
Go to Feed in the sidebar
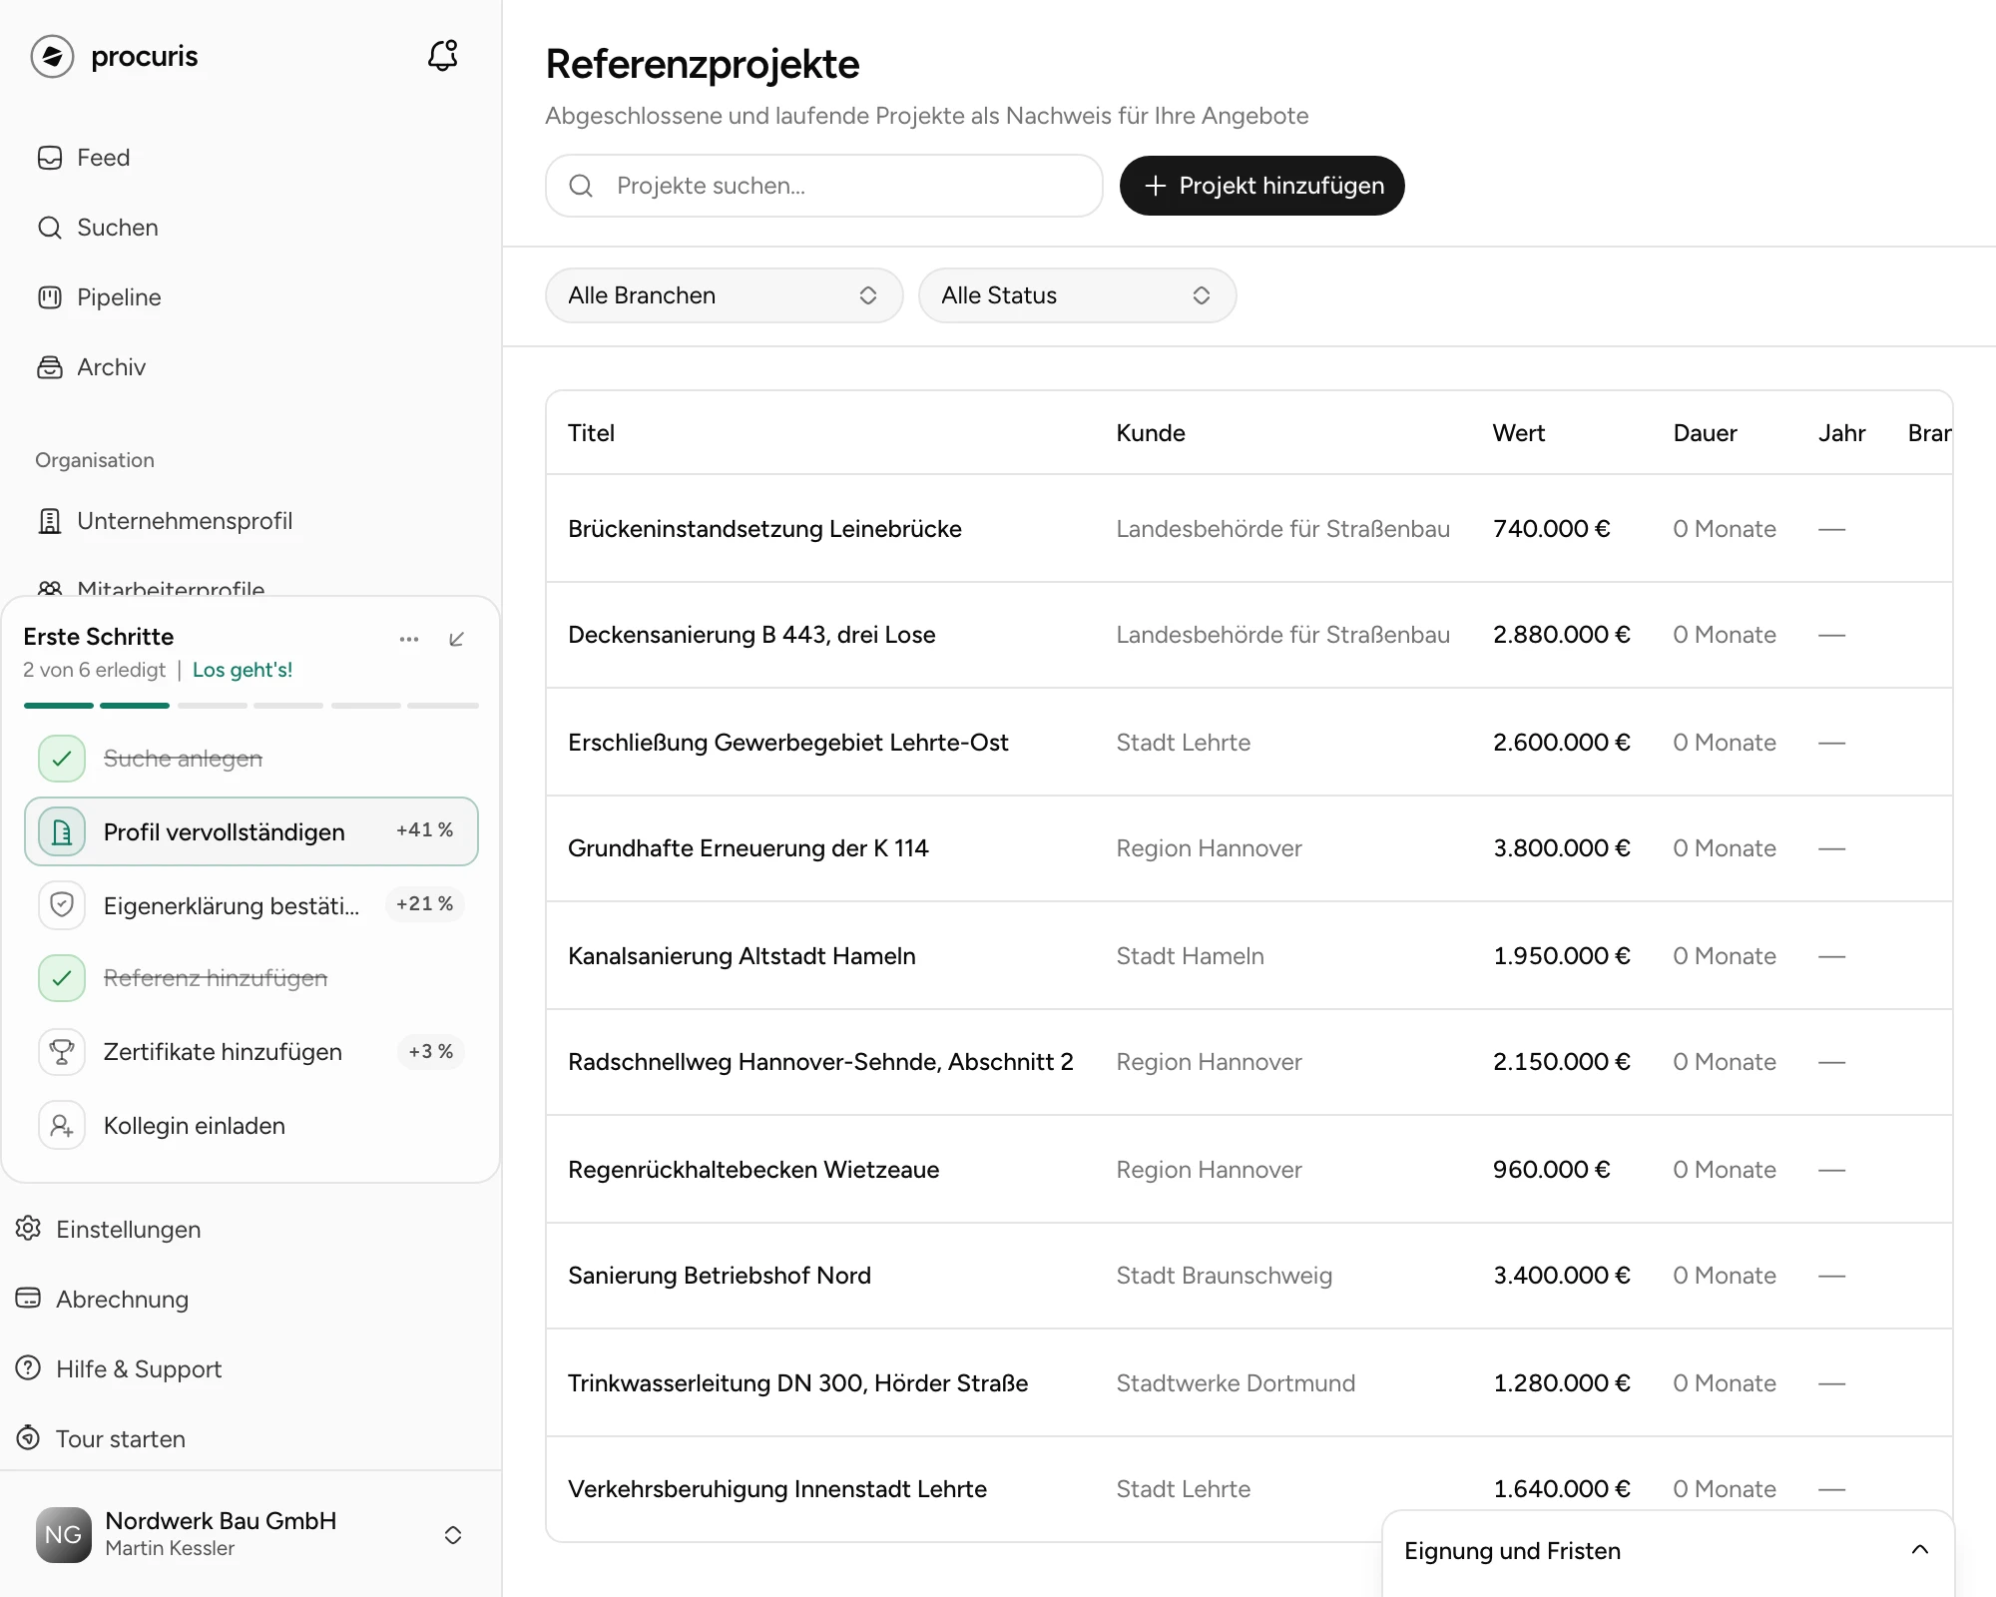103,158
